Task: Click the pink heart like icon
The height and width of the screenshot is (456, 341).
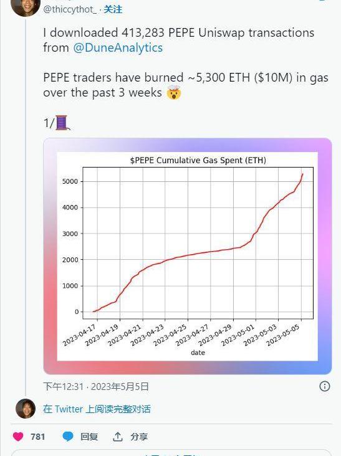Action: pyautogui.click(x=18, y=437)
